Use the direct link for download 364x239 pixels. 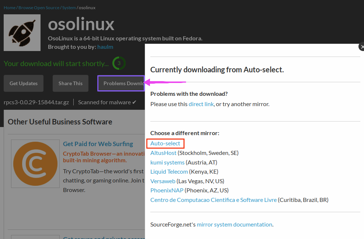201,104
